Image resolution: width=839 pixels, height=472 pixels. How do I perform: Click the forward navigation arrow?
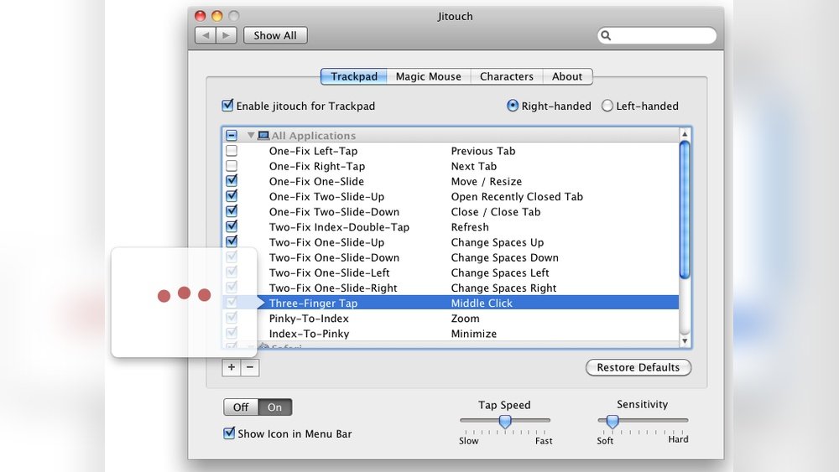tap(227, 35)
